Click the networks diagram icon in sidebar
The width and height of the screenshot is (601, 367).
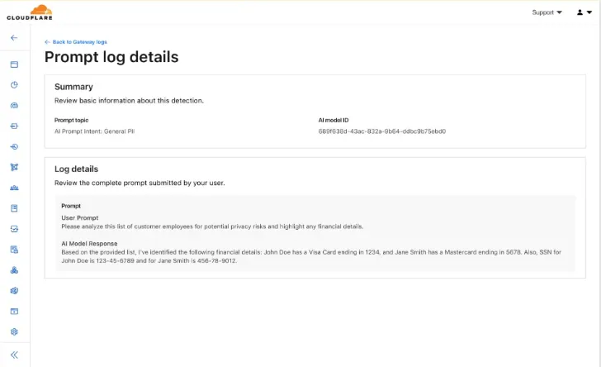click(x=14, y=167)
